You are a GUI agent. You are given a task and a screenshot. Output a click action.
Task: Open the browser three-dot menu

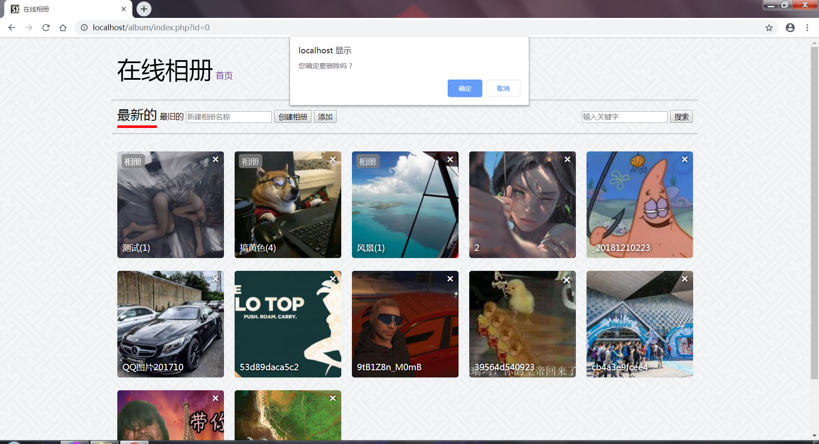[x=807, y=28]
